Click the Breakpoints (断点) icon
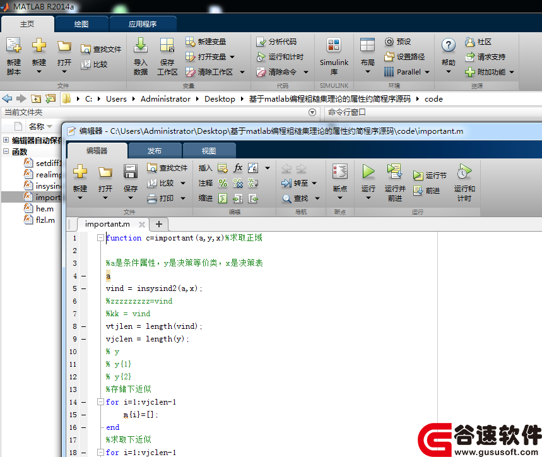The height and width of the screenshot is (457, 542). click(340, 171)
